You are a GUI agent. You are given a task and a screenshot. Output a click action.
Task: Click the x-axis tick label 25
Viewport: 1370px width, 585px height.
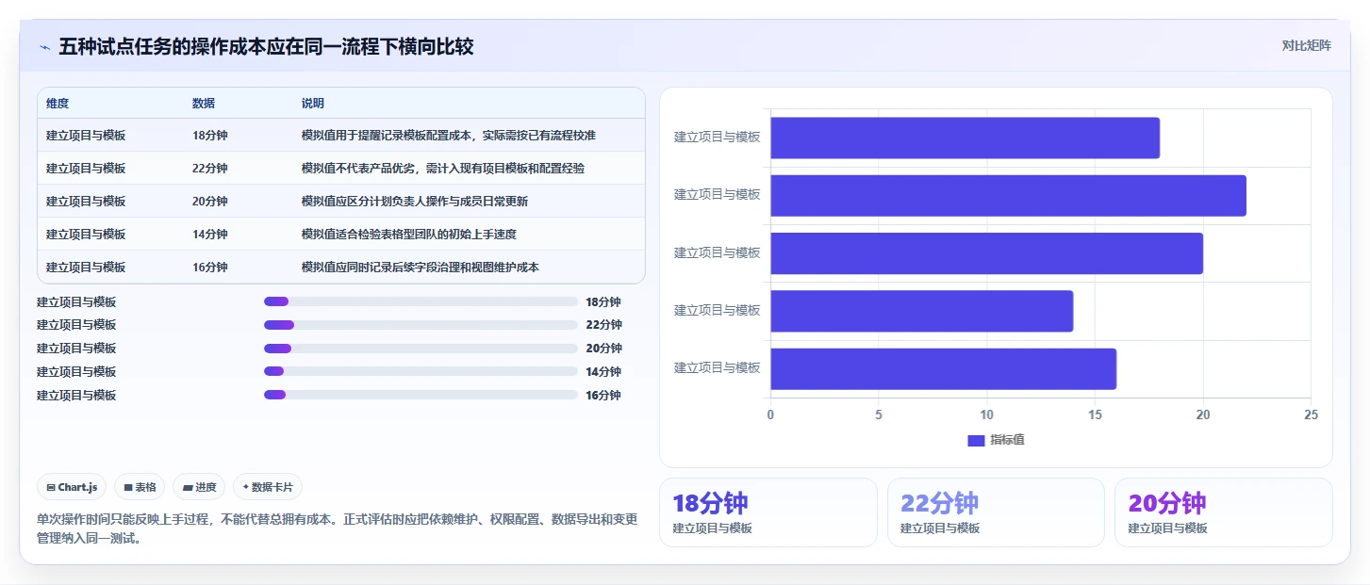(x=1311, y=415)
